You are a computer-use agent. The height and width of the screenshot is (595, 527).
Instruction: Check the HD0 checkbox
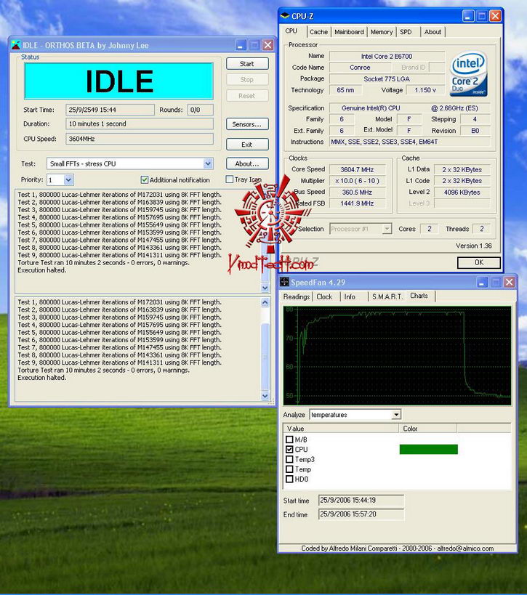click(289, 479)
